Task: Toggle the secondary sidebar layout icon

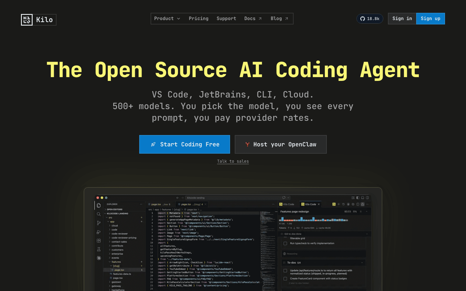Action: pyautogui.click(x=367, y=198)
